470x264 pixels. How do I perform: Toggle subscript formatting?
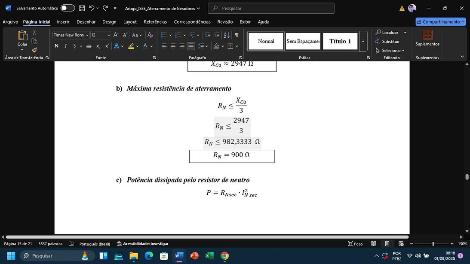coord(98,46)
